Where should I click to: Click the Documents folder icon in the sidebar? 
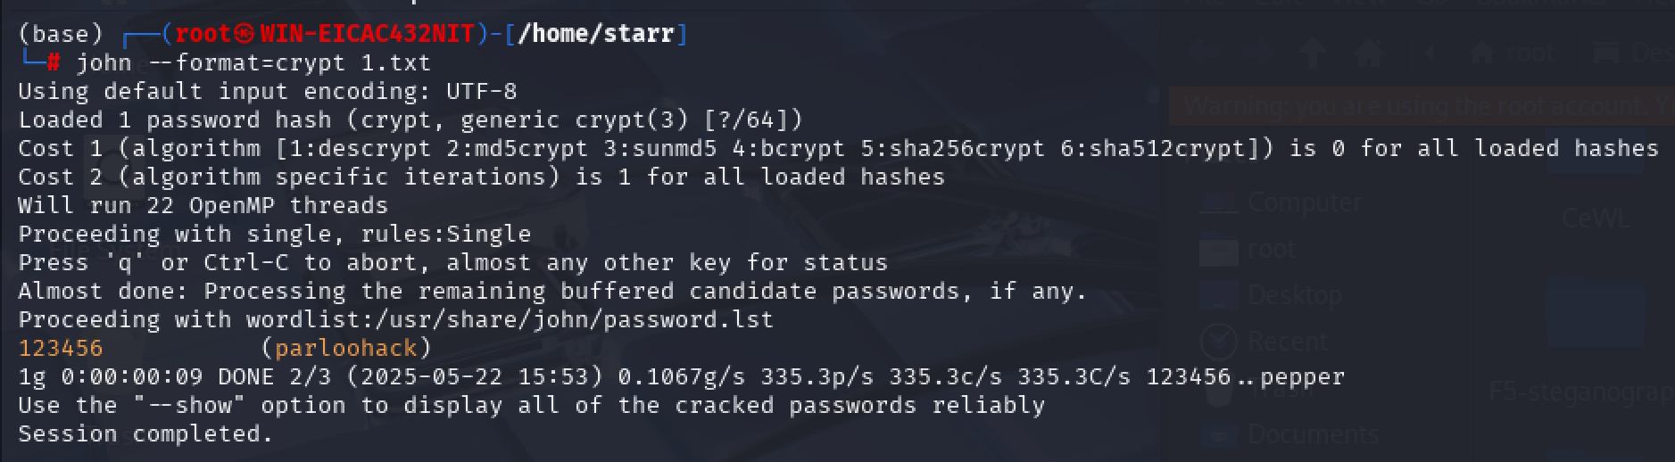point(1218,434)
